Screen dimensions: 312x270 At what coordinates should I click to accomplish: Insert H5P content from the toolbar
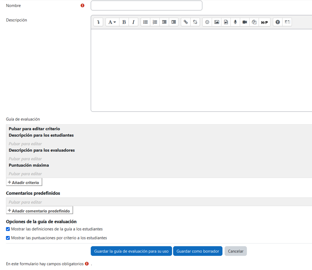point(264,22)
